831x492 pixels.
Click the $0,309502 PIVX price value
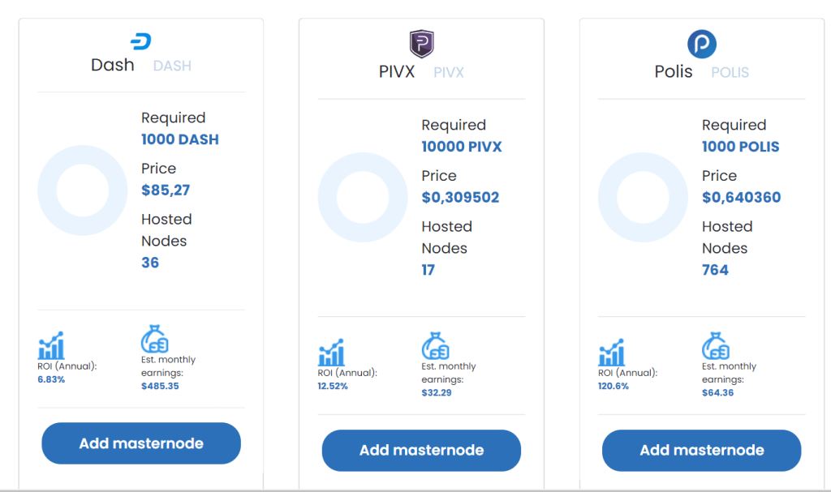click(460, 197)
